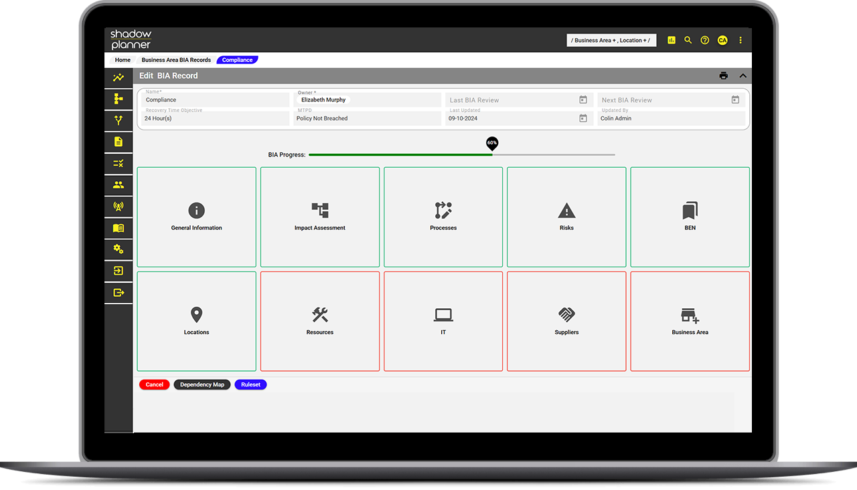Open the Next BIA Review calendar picker
Viewport: 857px width, 490px height.
click(x=735, y=100)
